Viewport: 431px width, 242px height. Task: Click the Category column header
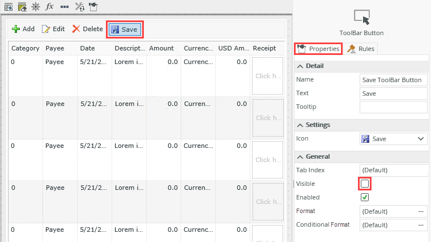25,48
